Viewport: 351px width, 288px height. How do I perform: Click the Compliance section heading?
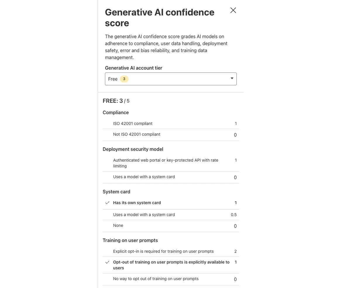[116, 112]
